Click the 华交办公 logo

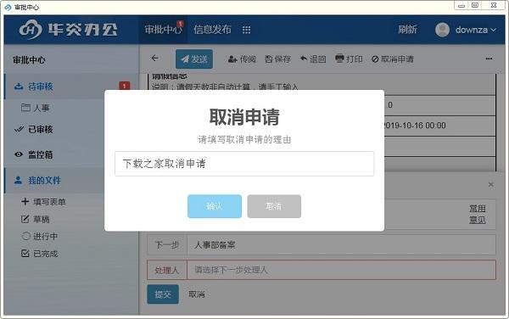click(x=69, y=30)
